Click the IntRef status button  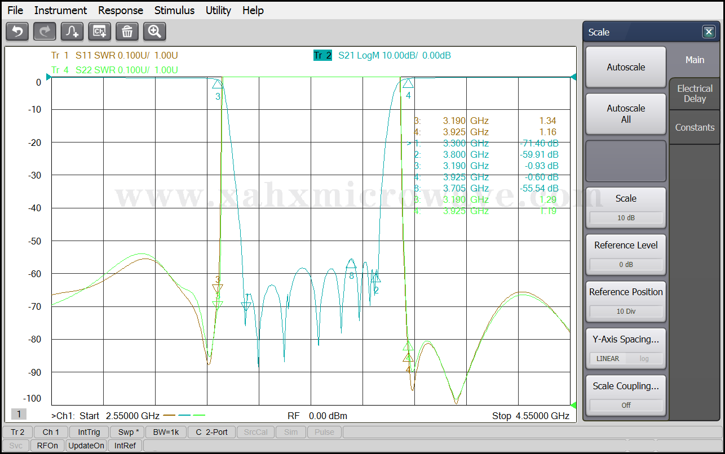[x=125, y=446]
